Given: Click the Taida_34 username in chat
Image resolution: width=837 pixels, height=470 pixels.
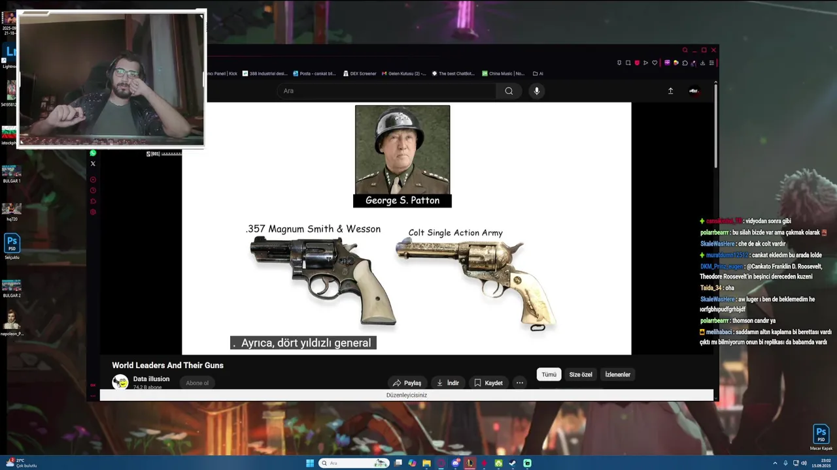Looking at the screenshot, I should pyautogui.click(x=711, y=288).
